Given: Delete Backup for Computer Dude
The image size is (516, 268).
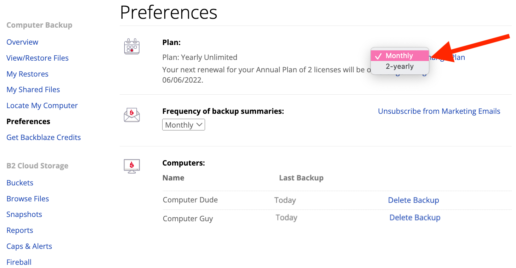Looking at the screenshot, I should (413, 200).
